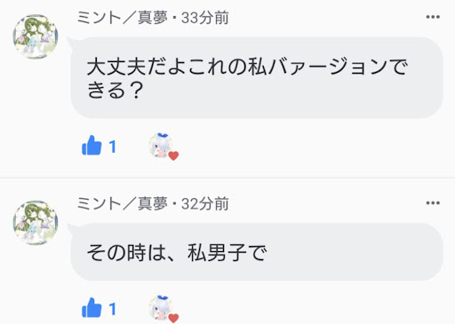Open ミント／真夢 avatar beside the 32分前 comment
Image resolution: width=455 pixels, height=324 pixels.
coord(36,223)
